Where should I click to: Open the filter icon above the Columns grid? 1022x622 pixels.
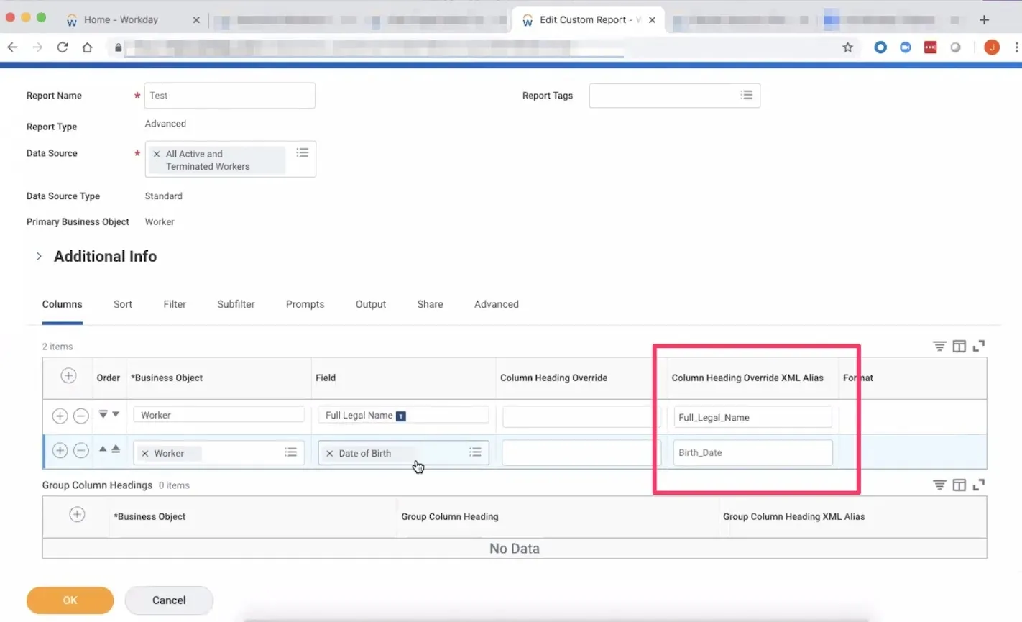coord(939,347)
